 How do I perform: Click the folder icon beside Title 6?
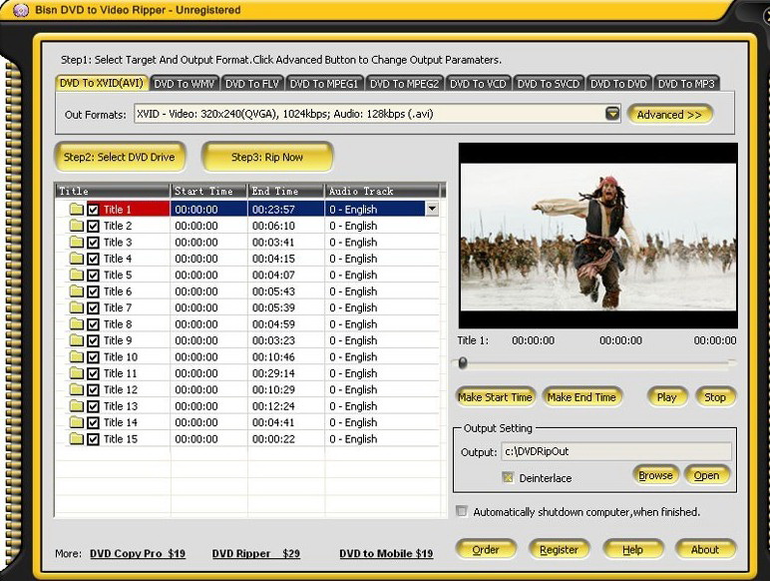(76, 290)
